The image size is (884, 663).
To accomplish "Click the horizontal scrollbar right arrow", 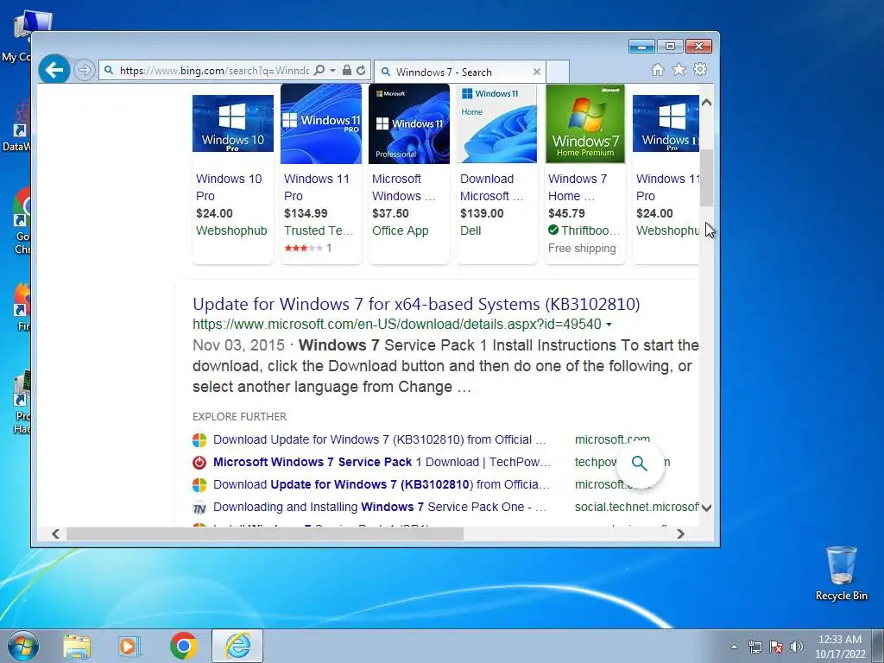I will [x=680, y=534].
